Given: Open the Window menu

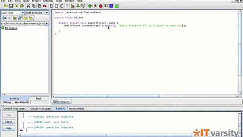Looking at the screenshot, I should [69, 1].
